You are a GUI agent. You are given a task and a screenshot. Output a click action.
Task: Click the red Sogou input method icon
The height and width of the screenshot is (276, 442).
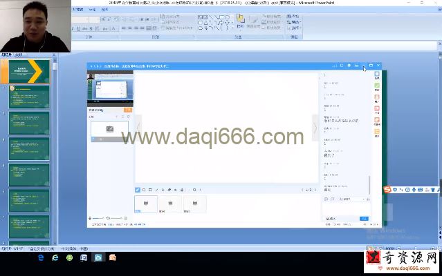(389, 189)
